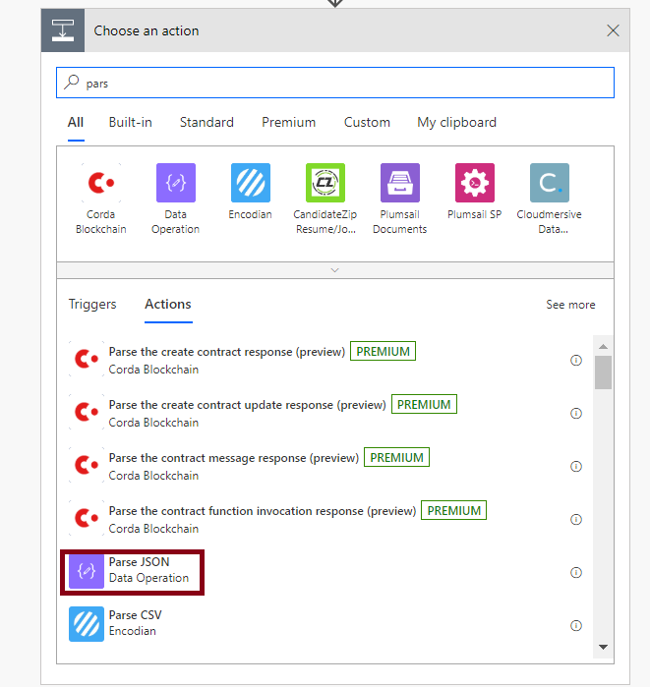This screenshot has width=650, height=687.
Task: Select the Corda Blockchain connector icon
Action: point(101,183)
